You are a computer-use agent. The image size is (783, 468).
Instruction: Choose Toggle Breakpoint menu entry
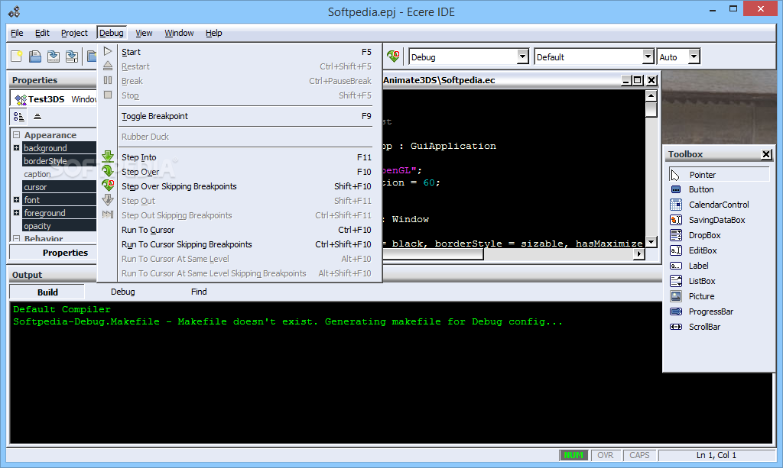[239, 116]
